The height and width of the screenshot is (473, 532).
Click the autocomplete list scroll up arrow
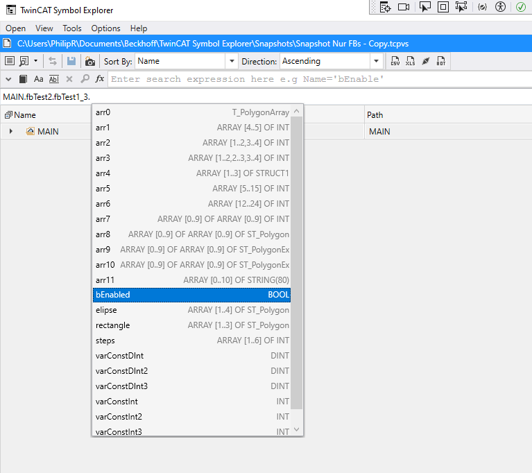(297, 111)
